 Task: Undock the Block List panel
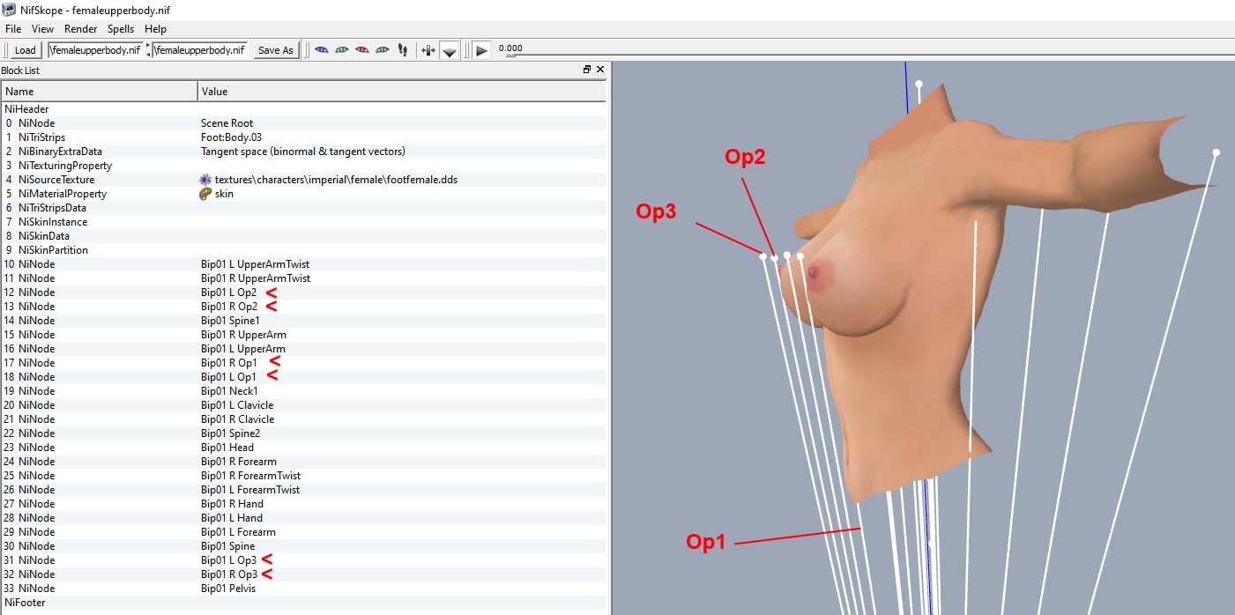tap(587, 70)
